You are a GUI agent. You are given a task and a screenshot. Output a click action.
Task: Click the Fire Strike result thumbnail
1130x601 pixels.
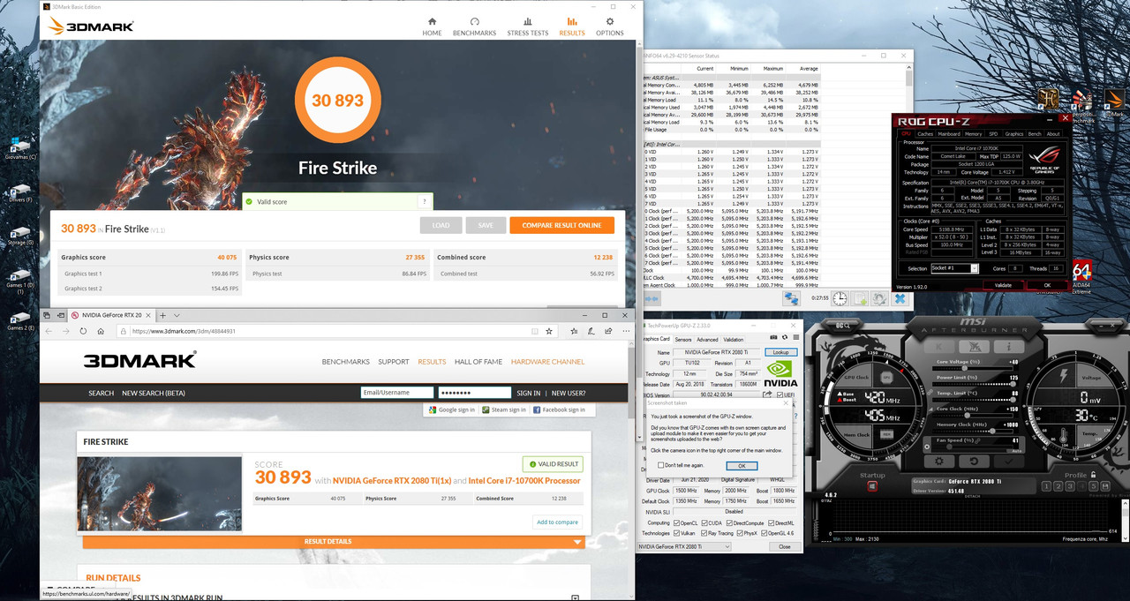pyautogui.click(x=160, y=493)
